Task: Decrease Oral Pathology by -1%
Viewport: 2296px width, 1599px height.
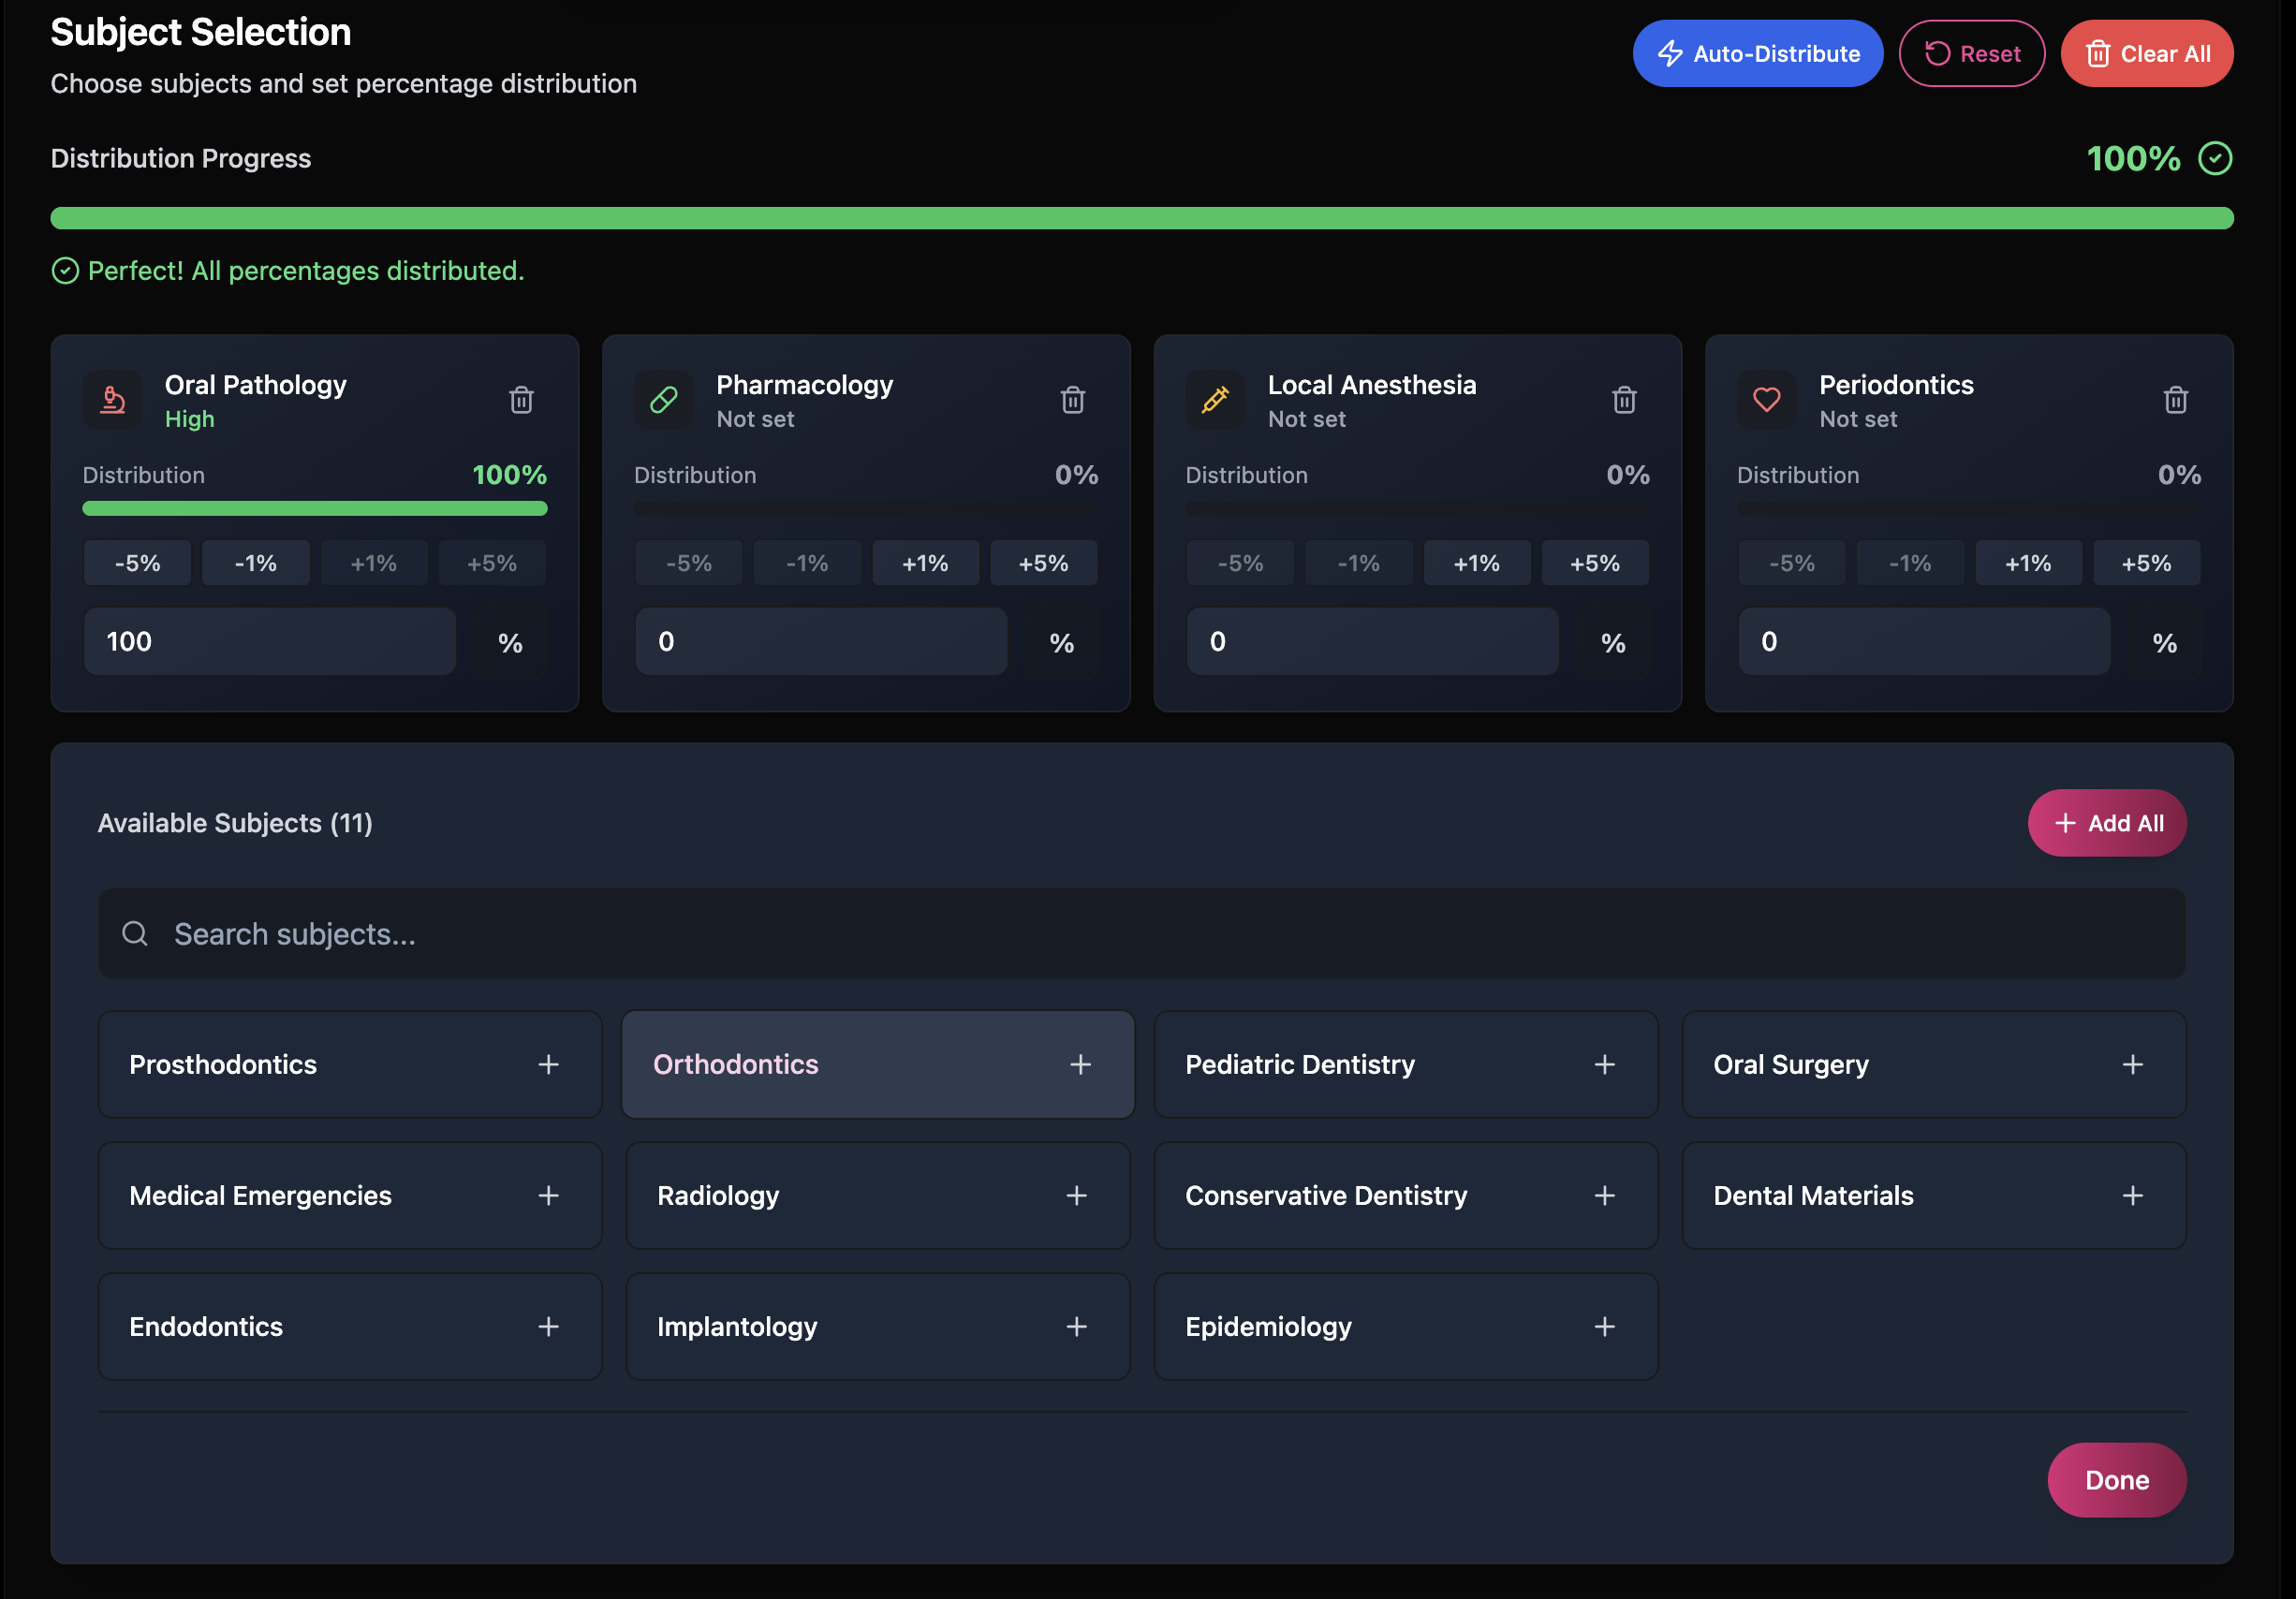Action: pos(255,562)
